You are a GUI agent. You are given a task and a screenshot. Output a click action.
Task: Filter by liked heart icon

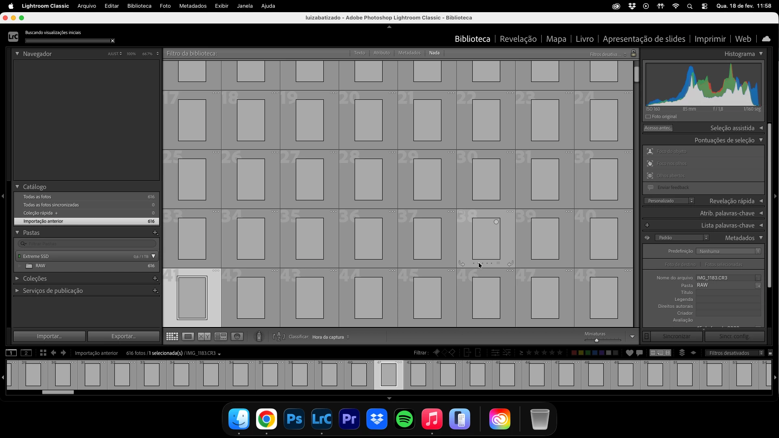[x=629, y=353]
